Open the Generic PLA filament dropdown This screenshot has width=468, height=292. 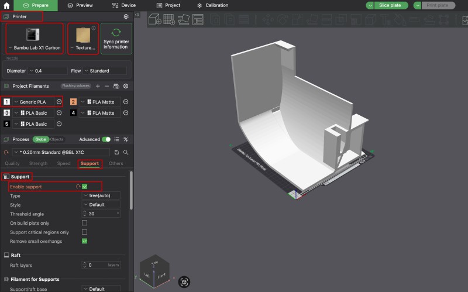pyautogui.click(x=33, y=102)
